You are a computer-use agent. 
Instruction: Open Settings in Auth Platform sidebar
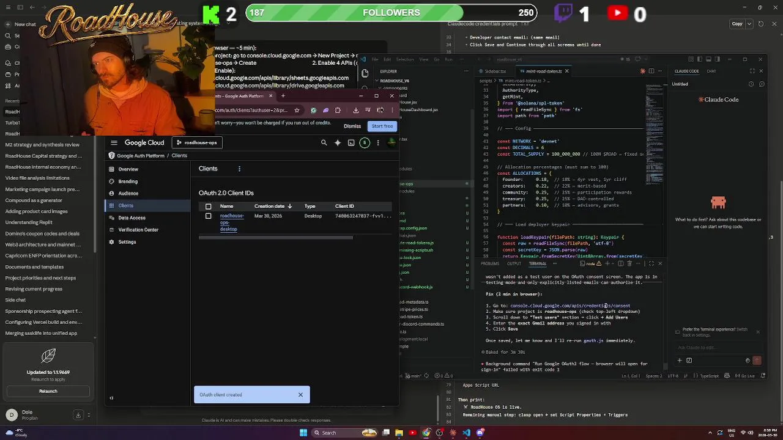click(x=148, y=242)
